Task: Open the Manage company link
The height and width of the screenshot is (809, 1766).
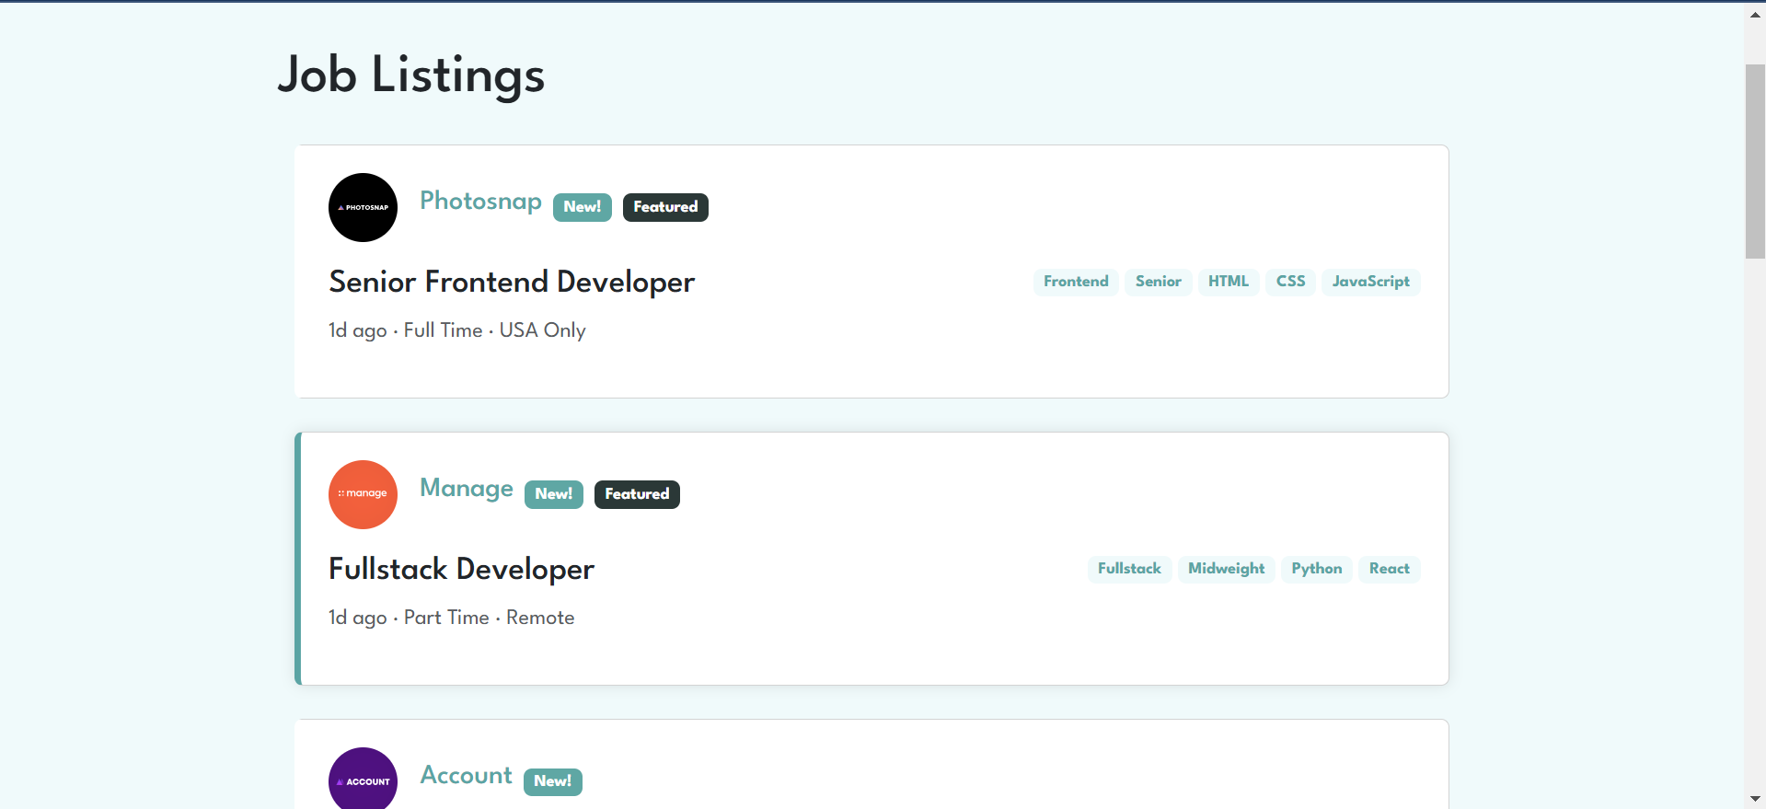Action: pos(467,488)
